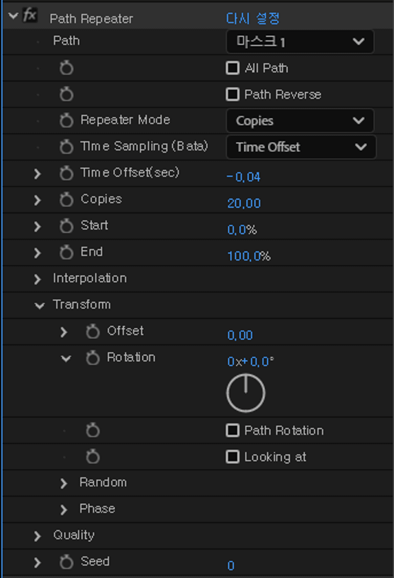Enable the All Path checkbox

click(x=232, y=68)
